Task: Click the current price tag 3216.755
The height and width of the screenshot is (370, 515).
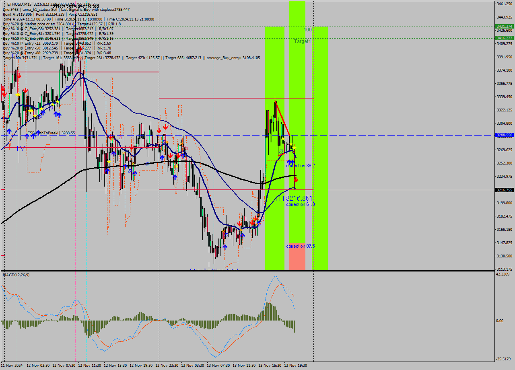Action: click(504, 190)
